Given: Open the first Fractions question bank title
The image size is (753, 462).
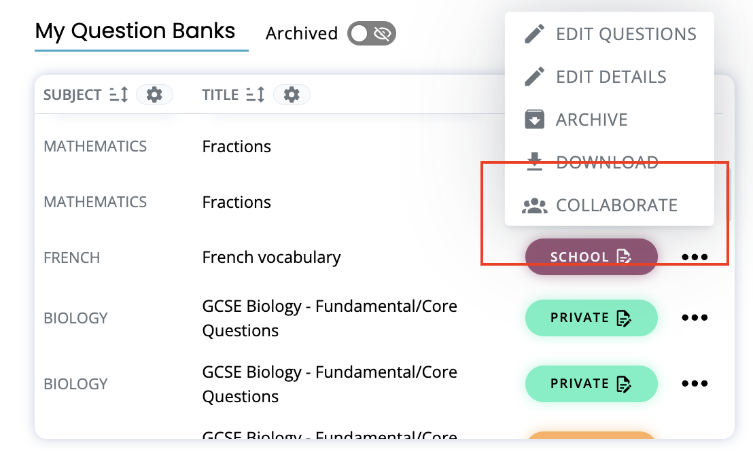Looking at the screenshot, I should tap(237, 147).
